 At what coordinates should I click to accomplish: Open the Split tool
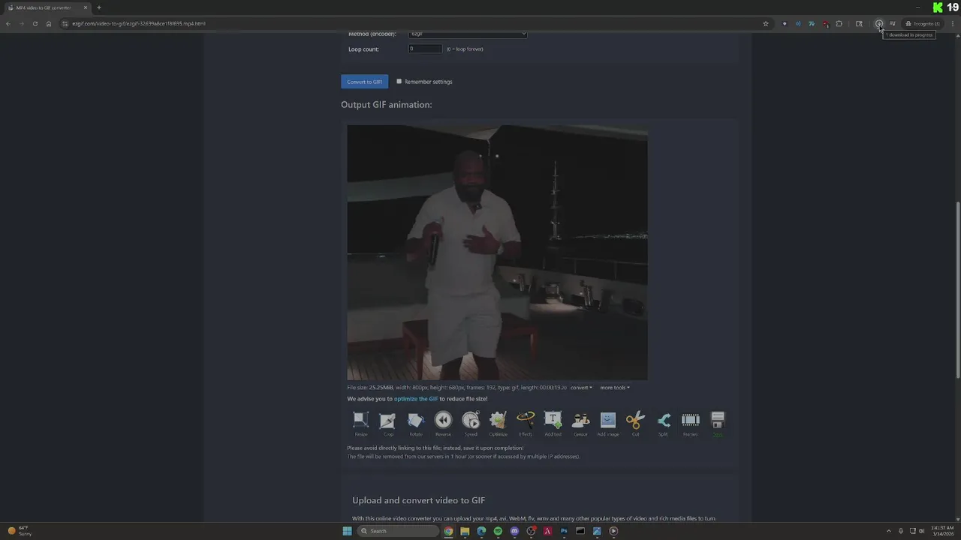[663, 424]
